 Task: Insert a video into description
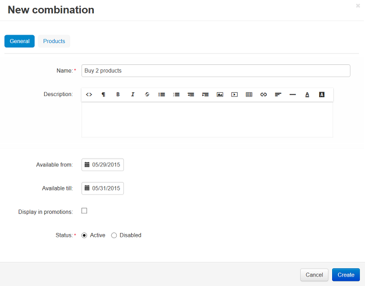[234, 94]
